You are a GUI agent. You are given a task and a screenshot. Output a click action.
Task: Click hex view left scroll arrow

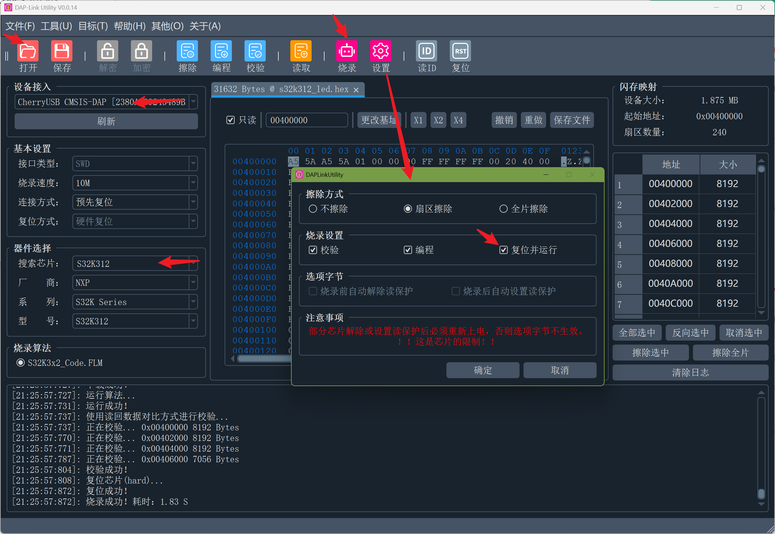click(233, 359)
